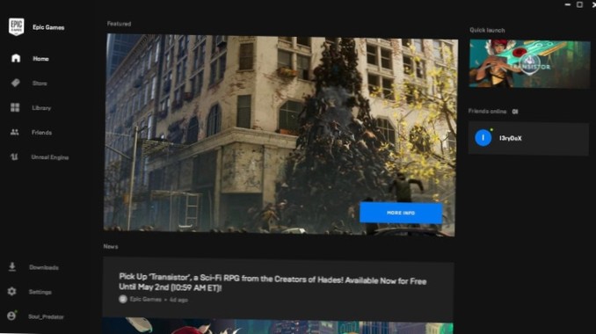Open the Downloads arrow icon
Viewport: 596px width, 334px height.
(x=12, y=266)
